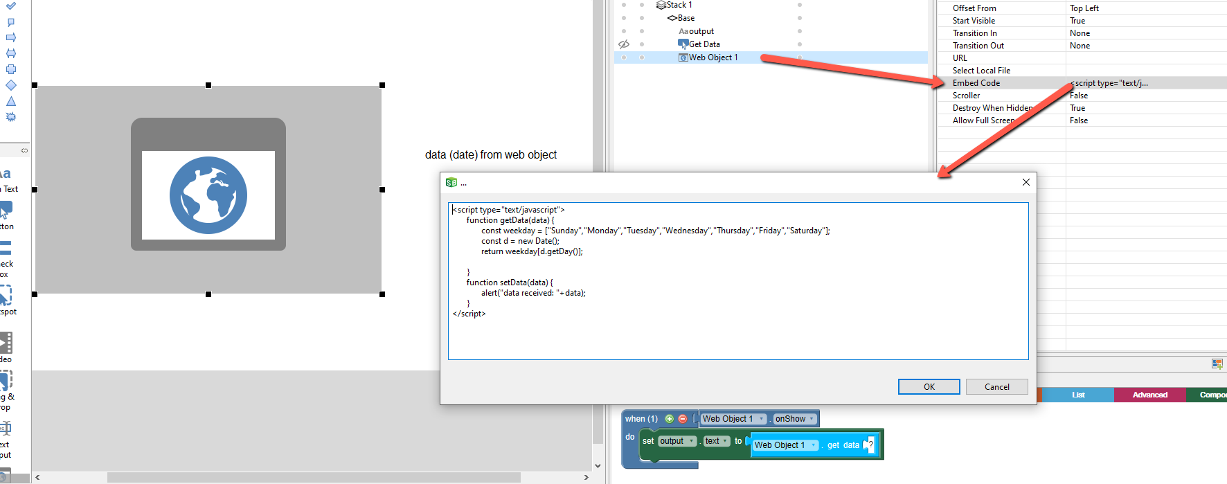1227x484 pixels.
Task: Select the starburst shape tool
Action: [x=11, y=117]
